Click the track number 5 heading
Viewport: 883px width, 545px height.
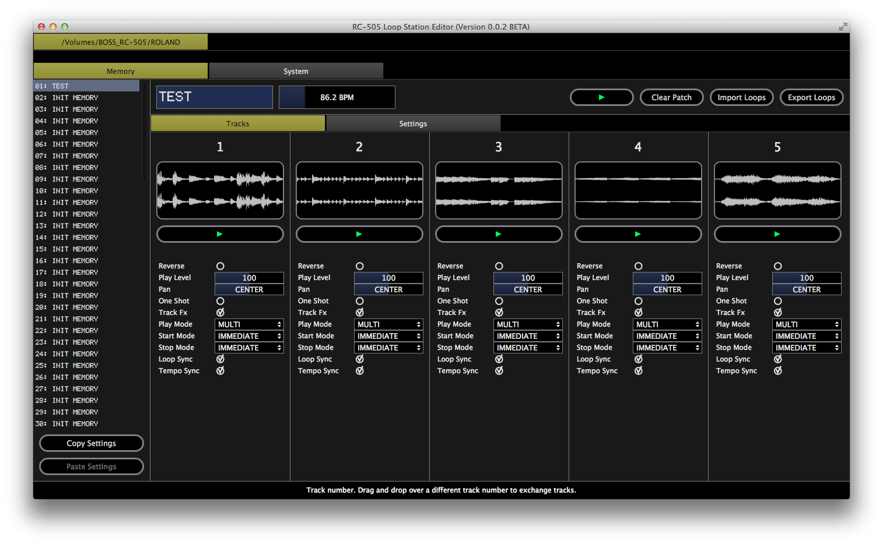tap(777, 147)
